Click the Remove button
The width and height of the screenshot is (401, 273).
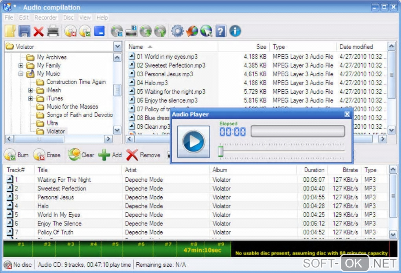tap(143, 155)
